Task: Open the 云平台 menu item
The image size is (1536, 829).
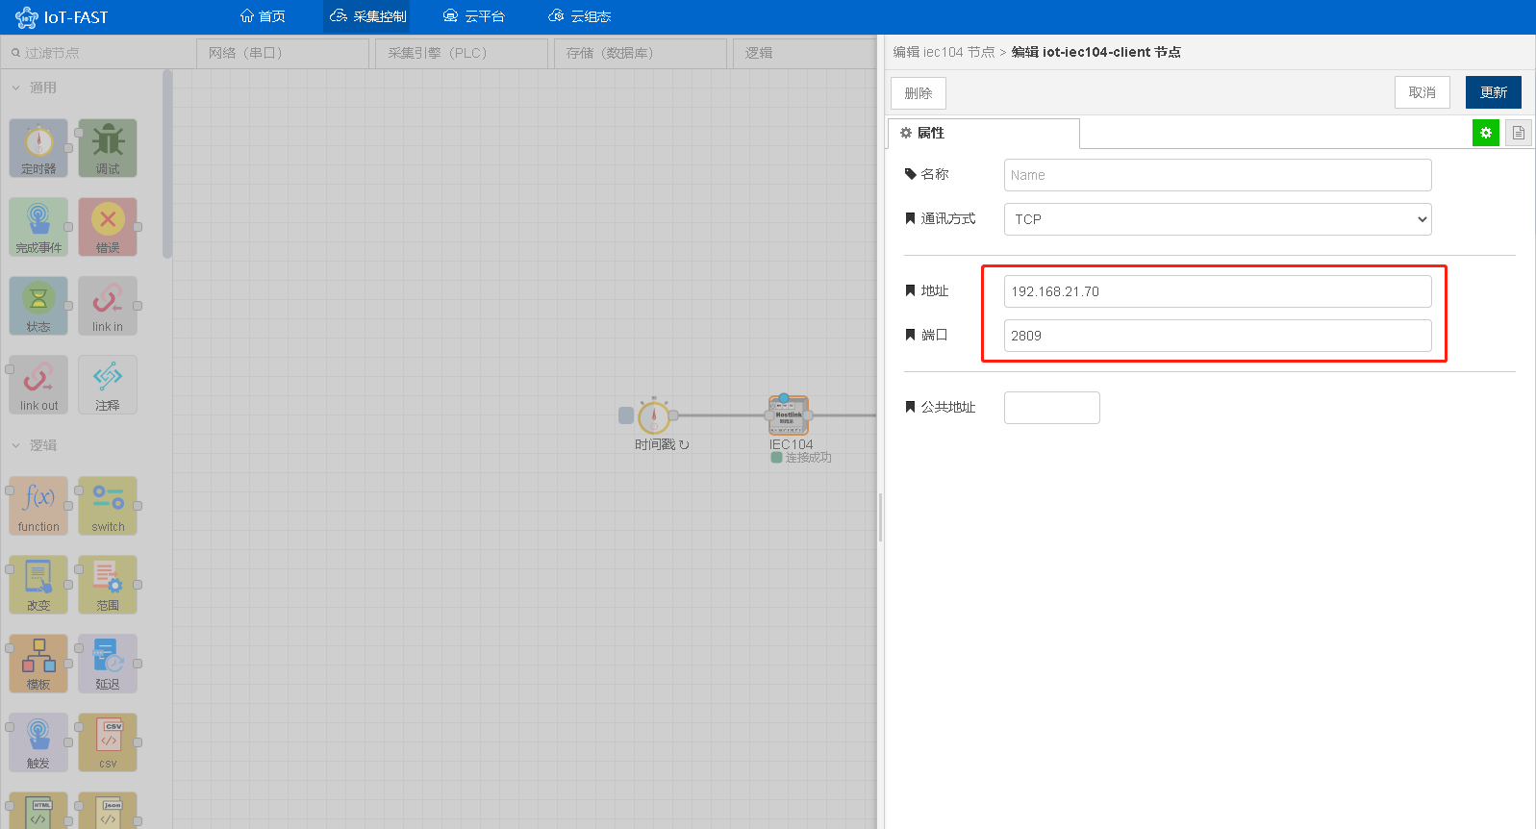Action: pos(473,16)
